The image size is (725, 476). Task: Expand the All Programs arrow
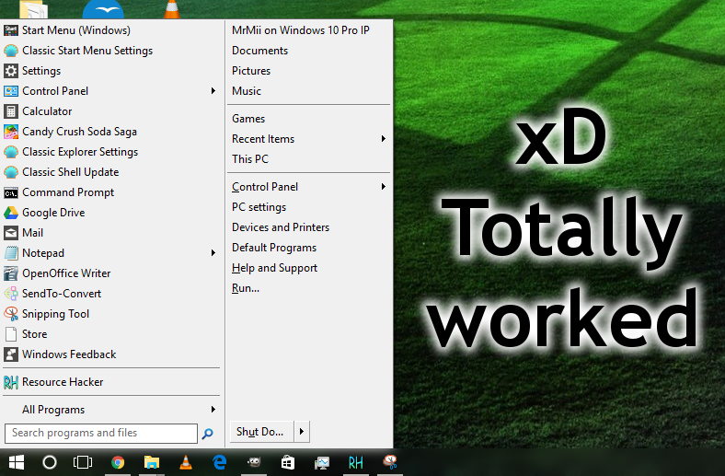213,409
